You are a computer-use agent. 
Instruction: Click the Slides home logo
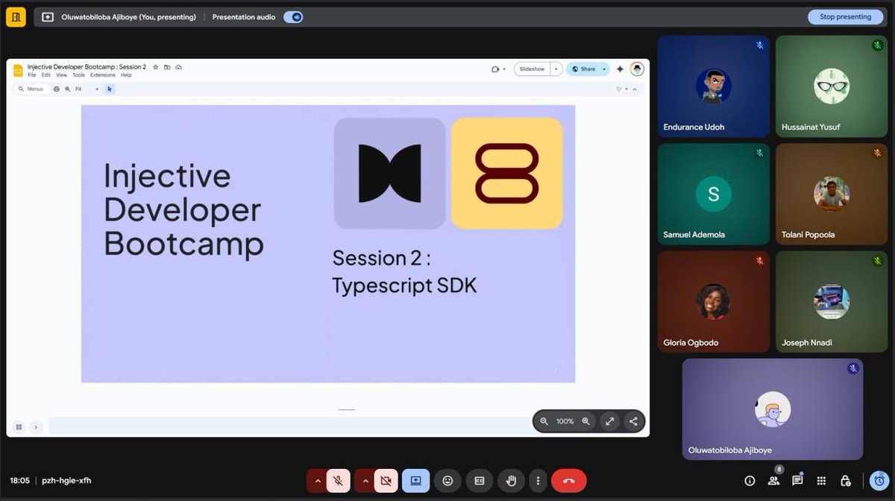coord(18,70)
